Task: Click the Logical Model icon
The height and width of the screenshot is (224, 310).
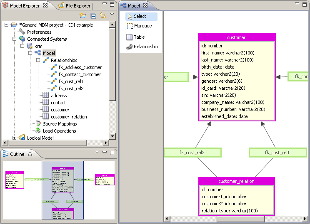Action: pos(22,137)
